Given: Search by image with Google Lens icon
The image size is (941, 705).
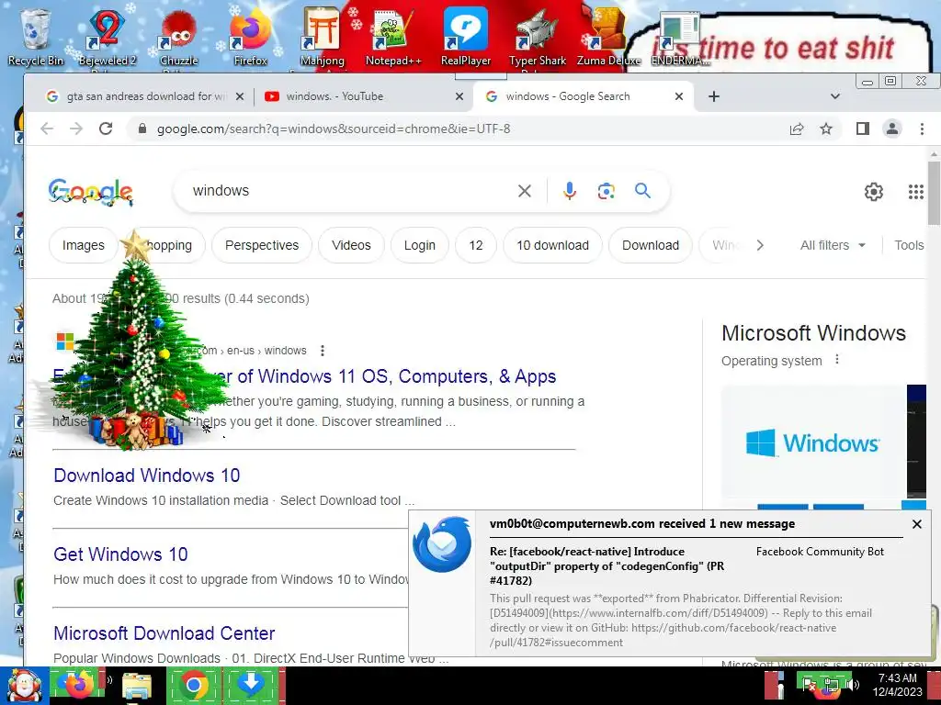Looking at the screenshot, I should tap(607, 191).
